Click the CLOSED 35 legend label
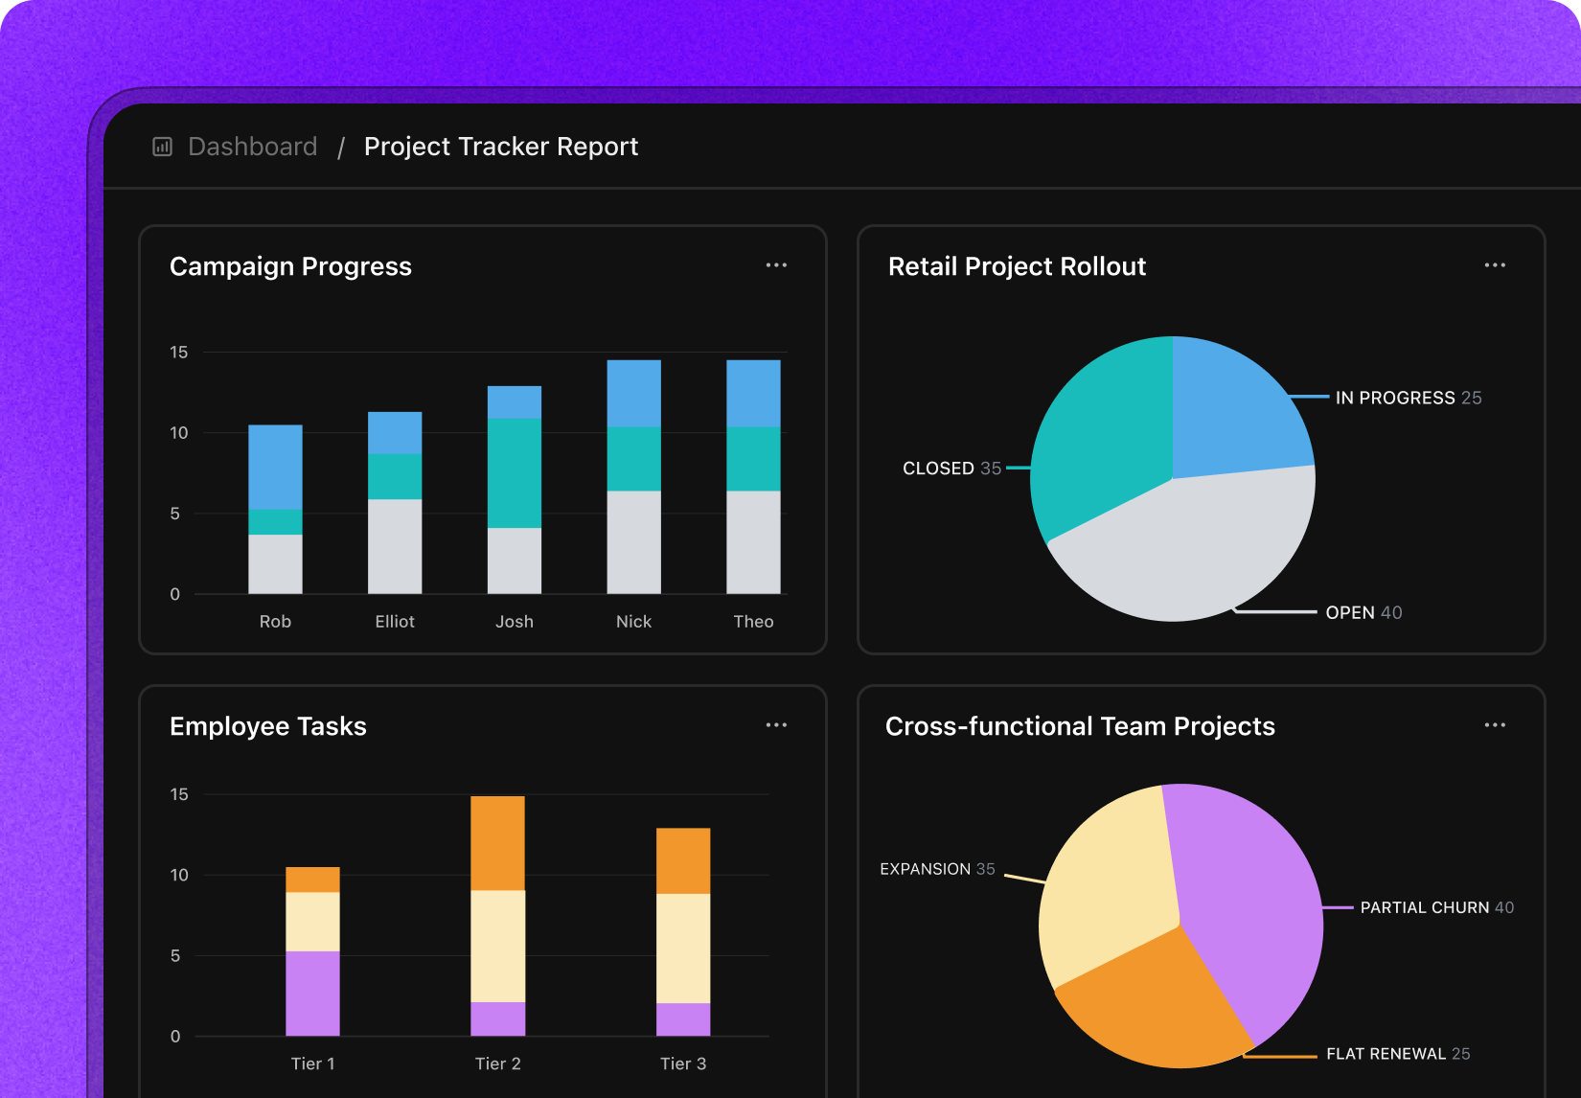This screenshot has height=1098, width=1581. tap(951, 469)
